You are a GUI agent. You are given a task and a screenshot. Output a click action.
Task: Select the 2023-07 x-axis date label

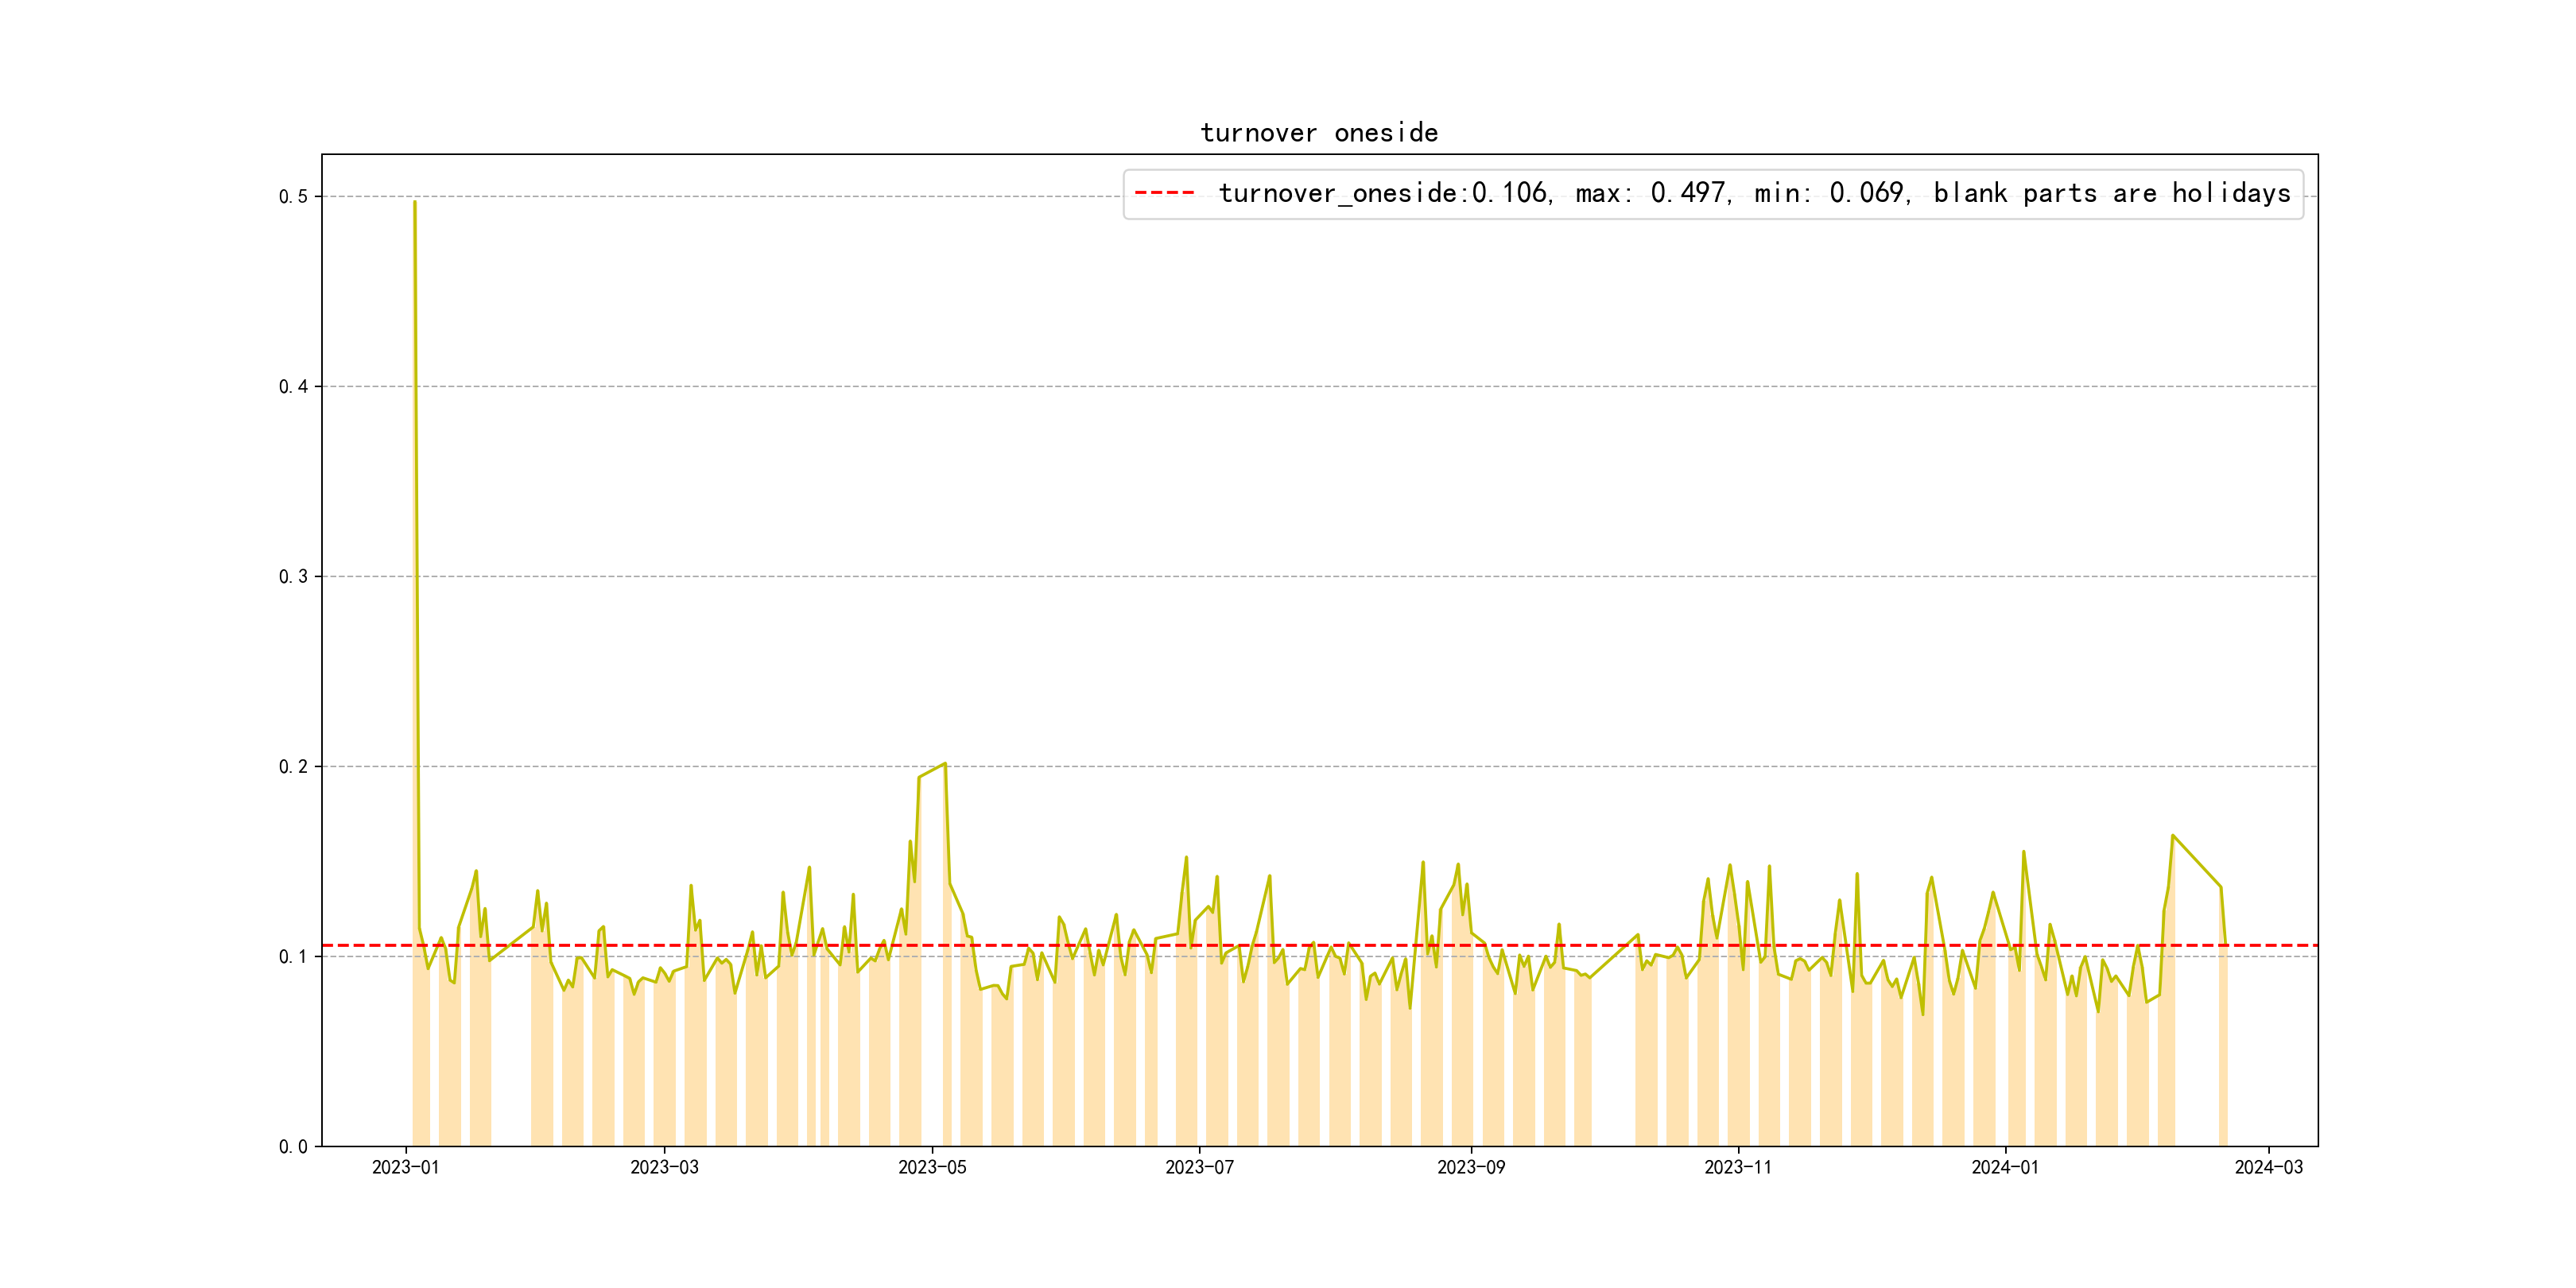1199,1167
